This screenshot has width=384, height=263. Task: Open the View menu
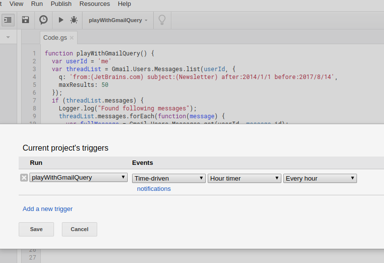(16, 4)
